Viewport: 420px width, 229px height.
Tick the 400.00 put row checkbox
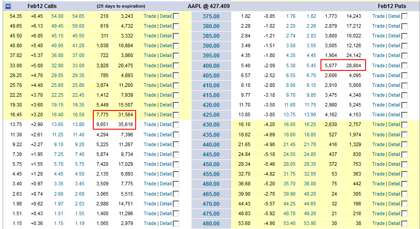[x=404, y=66]
